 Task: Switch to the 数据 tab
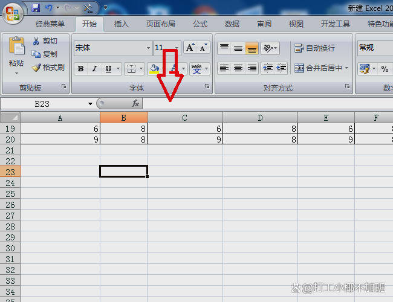point(232,24)
